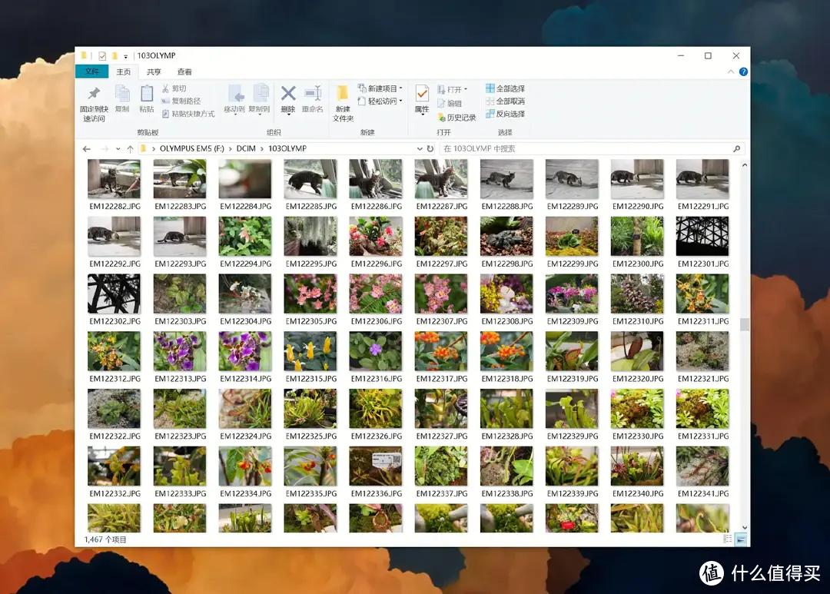Click the 删除 delete X icon
This screenshot has width=830, height=594.
(288, 94)
